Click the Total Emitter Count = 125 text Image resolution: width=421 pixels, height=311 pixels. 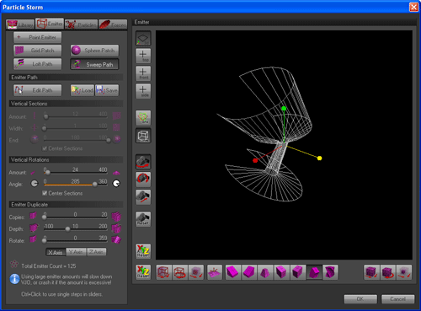[49, 266]
